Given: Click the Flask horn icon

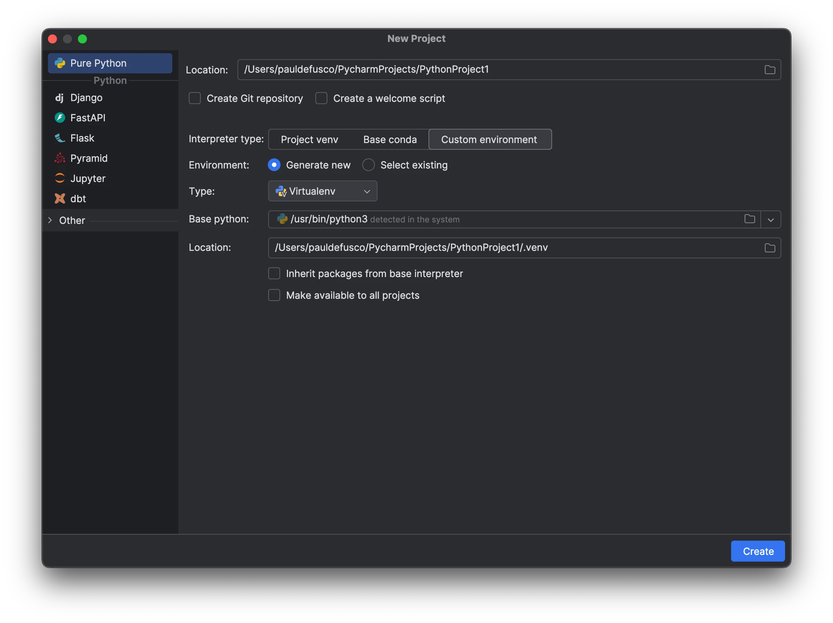Looking at the screenshot, I should [x=60, y=138].
